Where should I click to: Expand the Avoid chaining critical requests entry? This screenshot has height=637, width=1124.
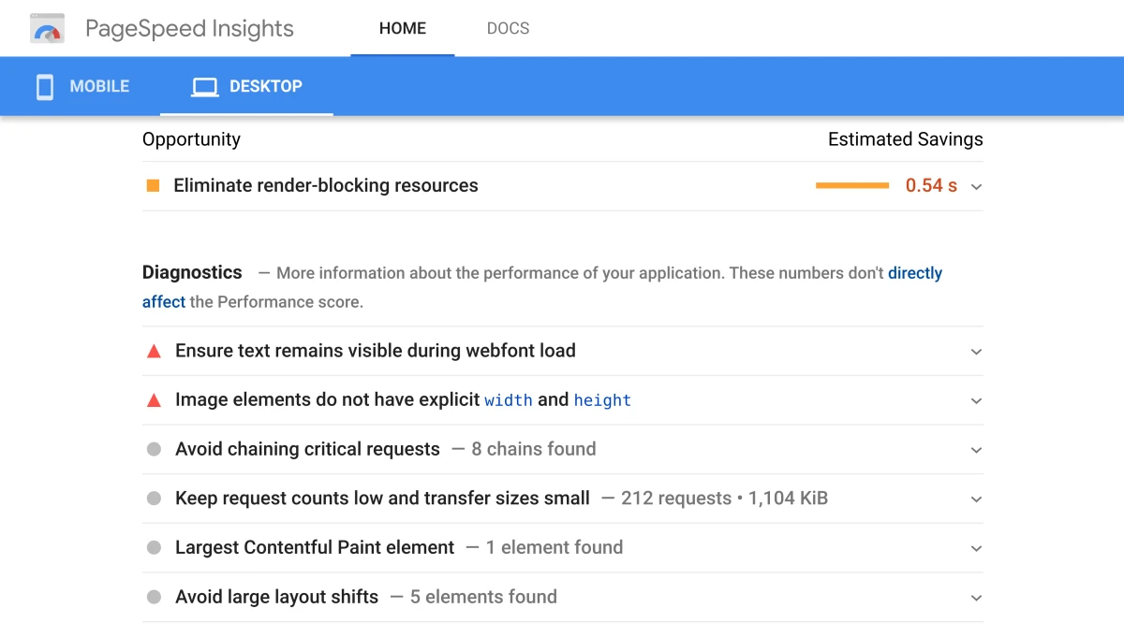[x=976, y=449]
